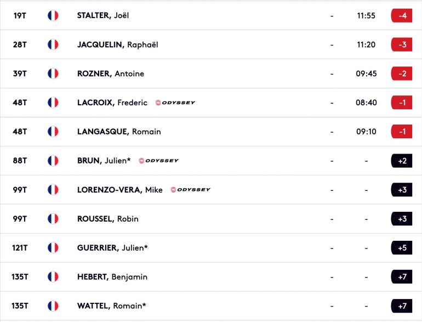Click the Odyssey logo next to LORENZO-VERA, Mike
Screen dimensions: 422x322
(x=191, y=190)
